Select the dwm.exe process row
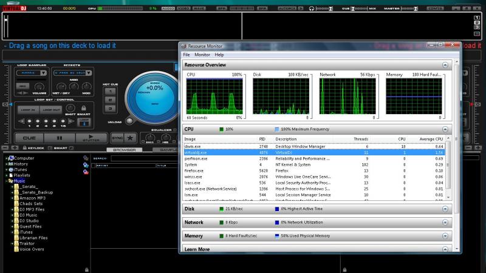The image size is (486, 273). pyautogui.click(x=313, y=146)
